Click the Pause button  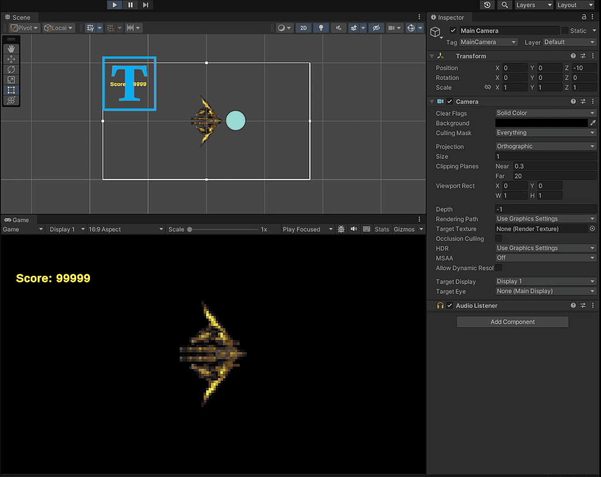coord(130,5)
